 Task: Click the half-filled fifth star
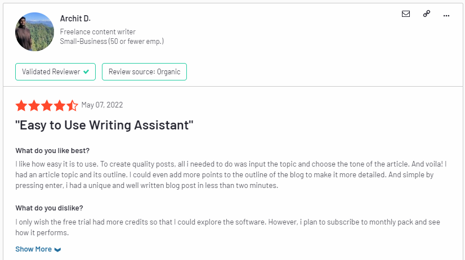point(72,106)
